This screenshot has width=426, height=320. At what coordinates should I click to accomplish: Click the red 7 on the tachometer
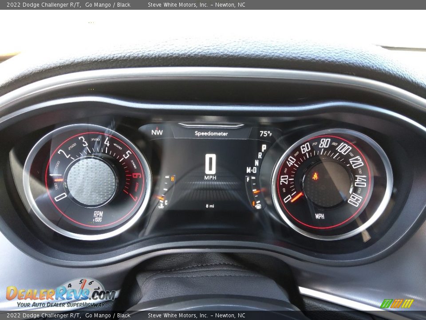(134, 197)
